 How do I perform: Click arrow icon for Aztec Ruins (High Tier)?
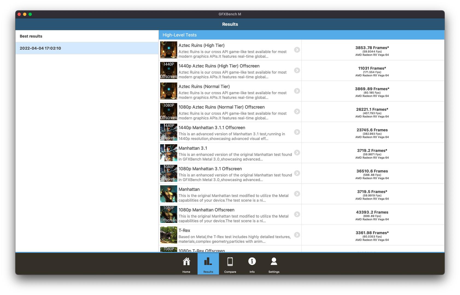pyautogui.click(x=297, y=50)
